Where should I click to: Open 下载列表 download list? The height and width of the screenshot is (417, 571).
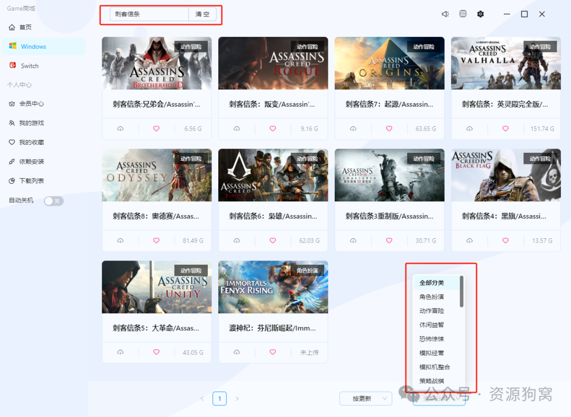(44, 181)
